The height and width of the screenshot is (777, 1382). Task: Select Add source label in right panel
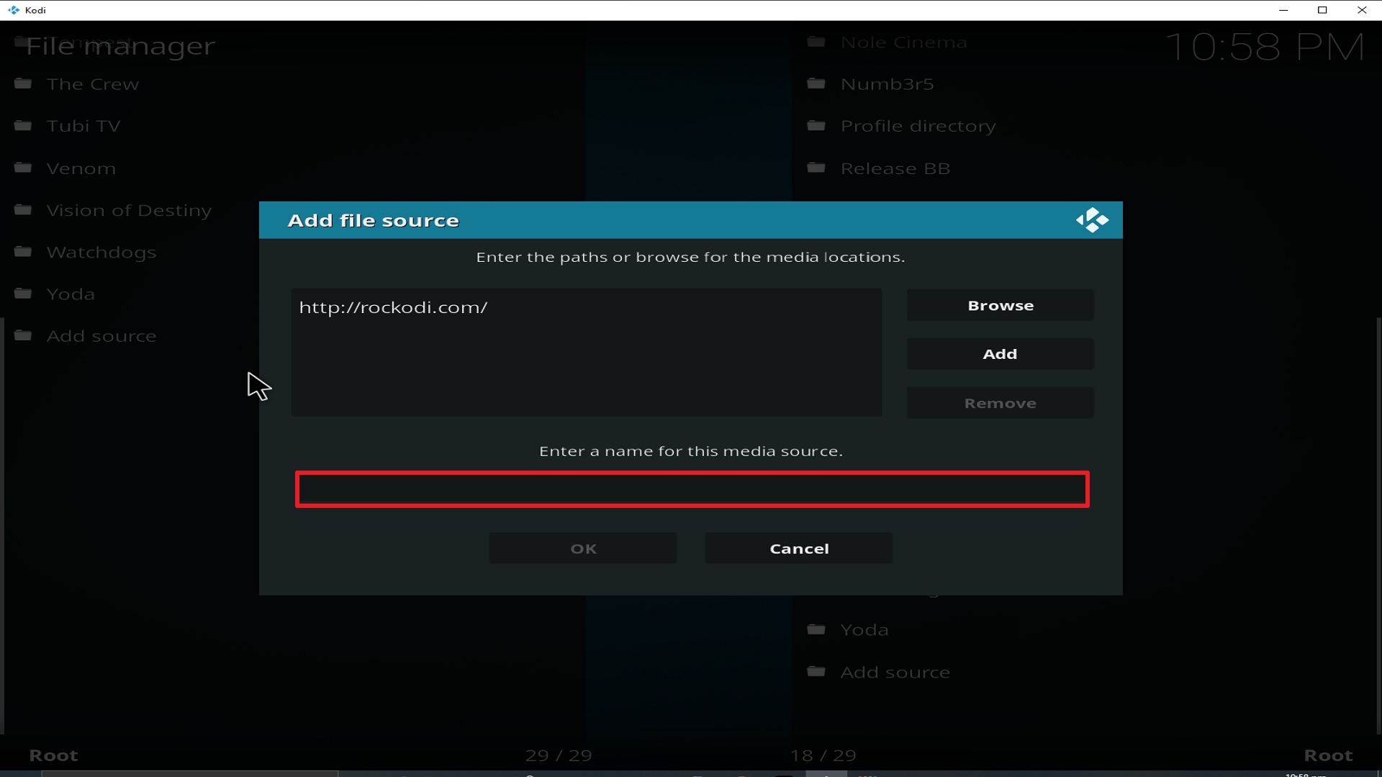tap(895, 672)
